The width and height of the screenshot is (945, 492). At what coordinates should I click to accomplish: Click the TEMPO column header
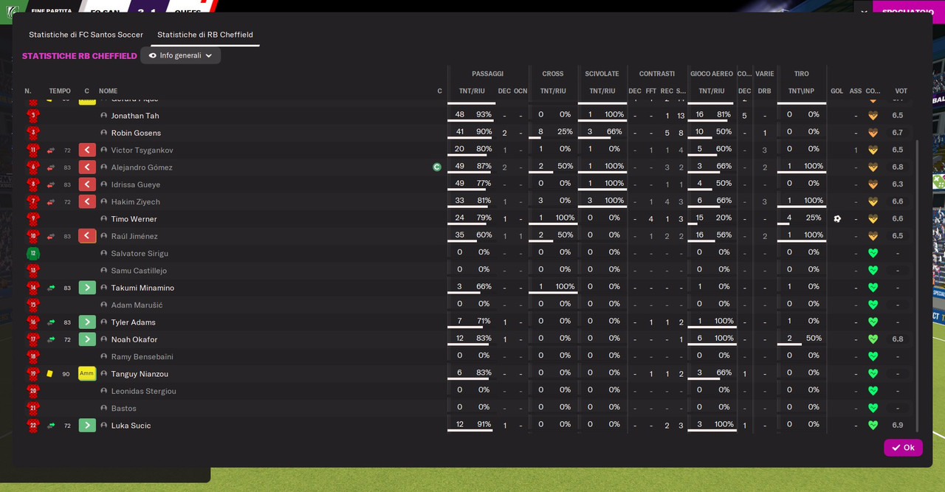point(60,91)
